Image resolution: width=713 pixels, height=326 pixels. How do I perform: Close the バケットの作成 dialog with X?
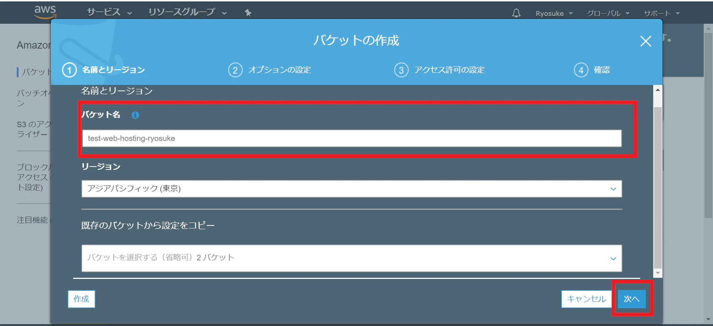tap(646, 41)
